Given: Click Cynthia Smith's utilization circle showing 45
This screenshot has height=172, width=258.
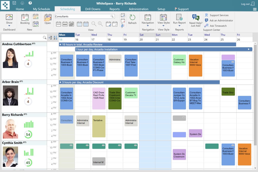Looking at the screenshot, I should point(28,163).
